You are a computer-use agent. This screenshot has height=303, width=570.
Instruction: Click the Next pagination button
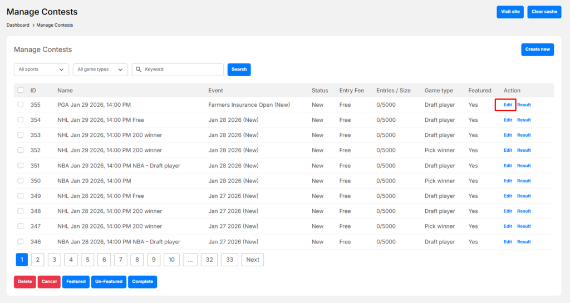(x=253, y=260)
